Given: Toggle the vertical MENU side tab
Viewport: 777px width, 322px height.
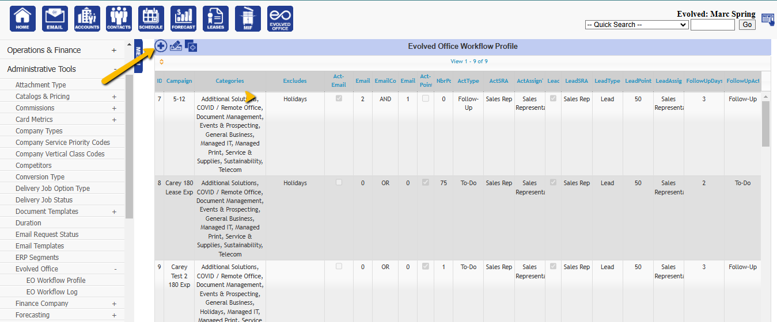Looking at the screenshot, I should click(138, 56).
